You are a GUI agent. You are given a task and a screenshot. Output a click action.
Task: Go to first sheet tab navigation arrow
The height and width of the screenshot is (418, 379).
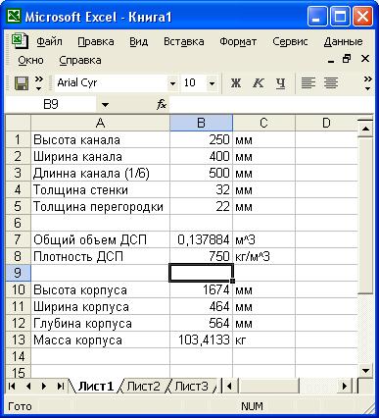[12, 387]
